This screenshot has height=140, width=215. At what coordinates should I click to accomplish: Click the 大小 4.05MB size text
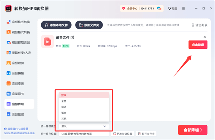click(133, 46)
